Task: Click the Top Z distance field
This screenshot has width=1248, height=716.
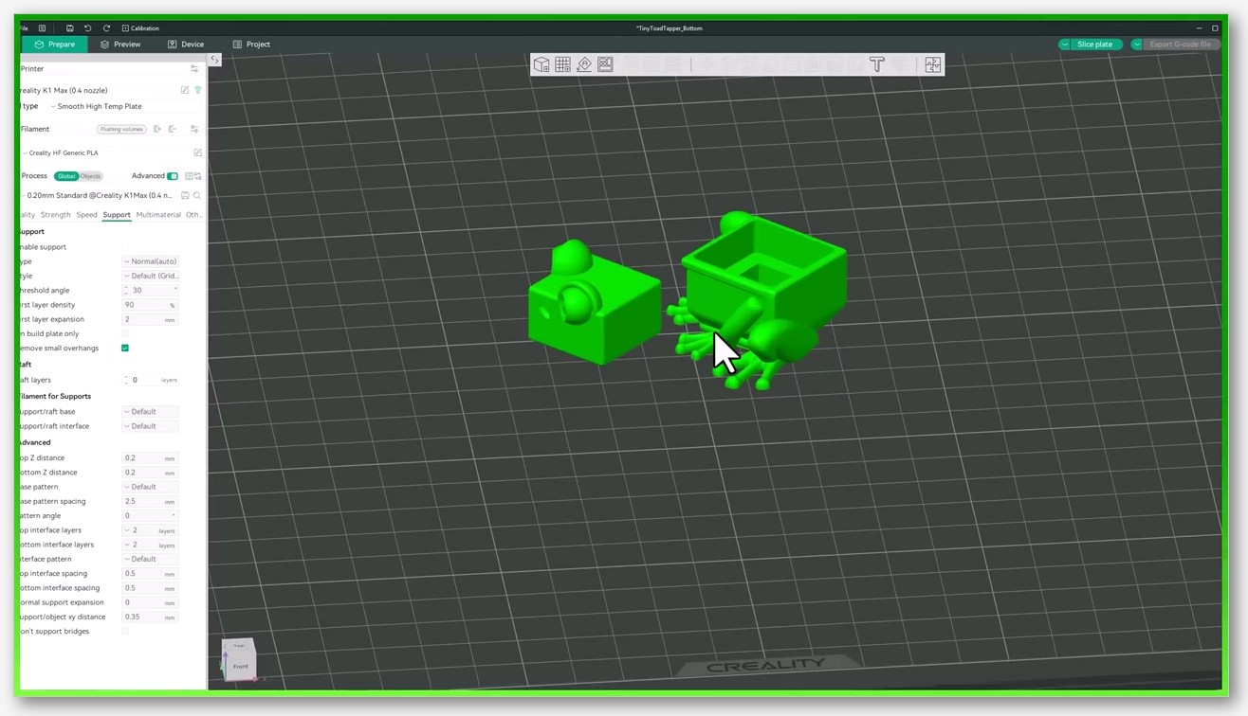Action: [x=150, y=458]
